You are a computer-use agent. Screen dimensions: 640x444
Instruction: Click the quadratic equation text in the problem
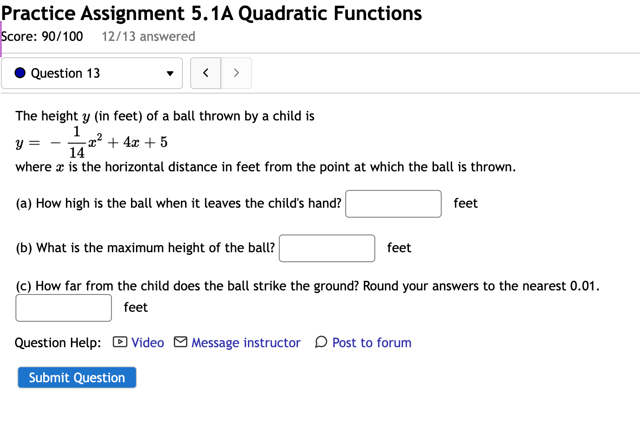pyautogui.click(x=91, y=142)
